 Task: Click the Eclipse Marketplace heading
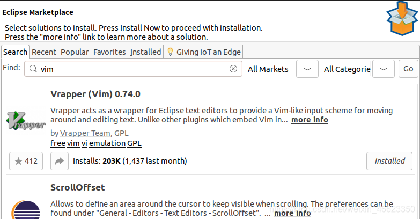point(38,12)
